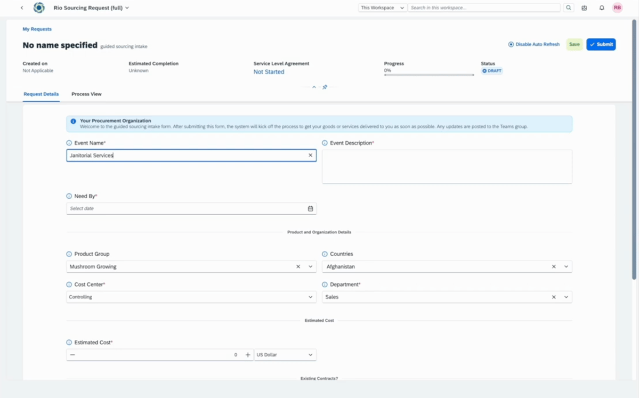The image size is (639, 398).
Task: Click the Event Description text area
Action: coord(447,167)
